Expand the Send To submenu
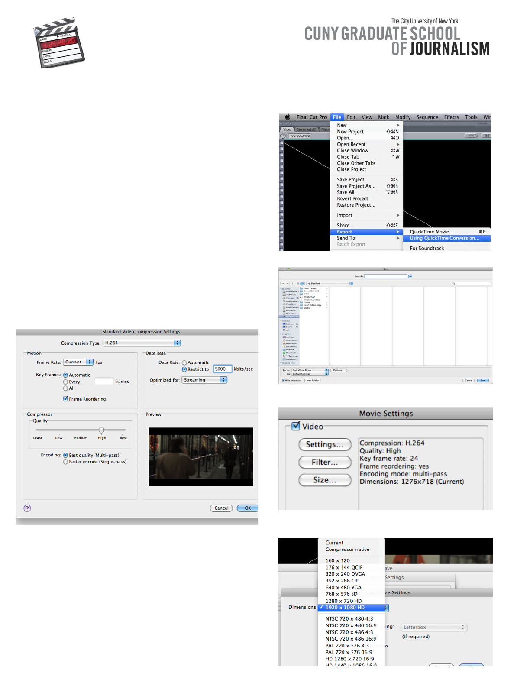 367,238
